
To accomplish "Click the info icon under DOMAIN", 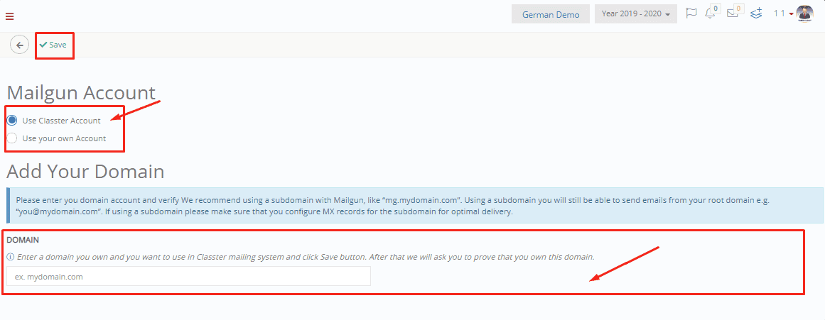I will point(10,258).
